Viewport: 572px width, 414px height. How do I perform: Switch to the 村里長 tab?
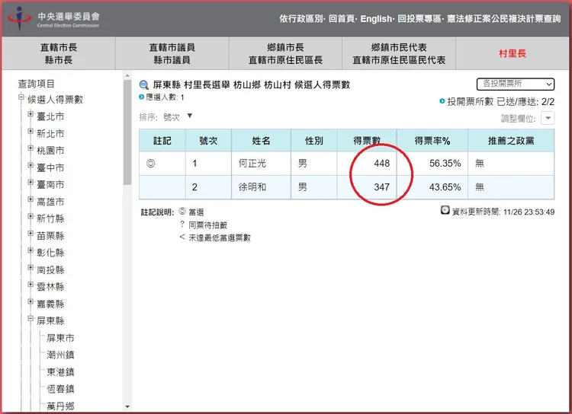point(512,53)
